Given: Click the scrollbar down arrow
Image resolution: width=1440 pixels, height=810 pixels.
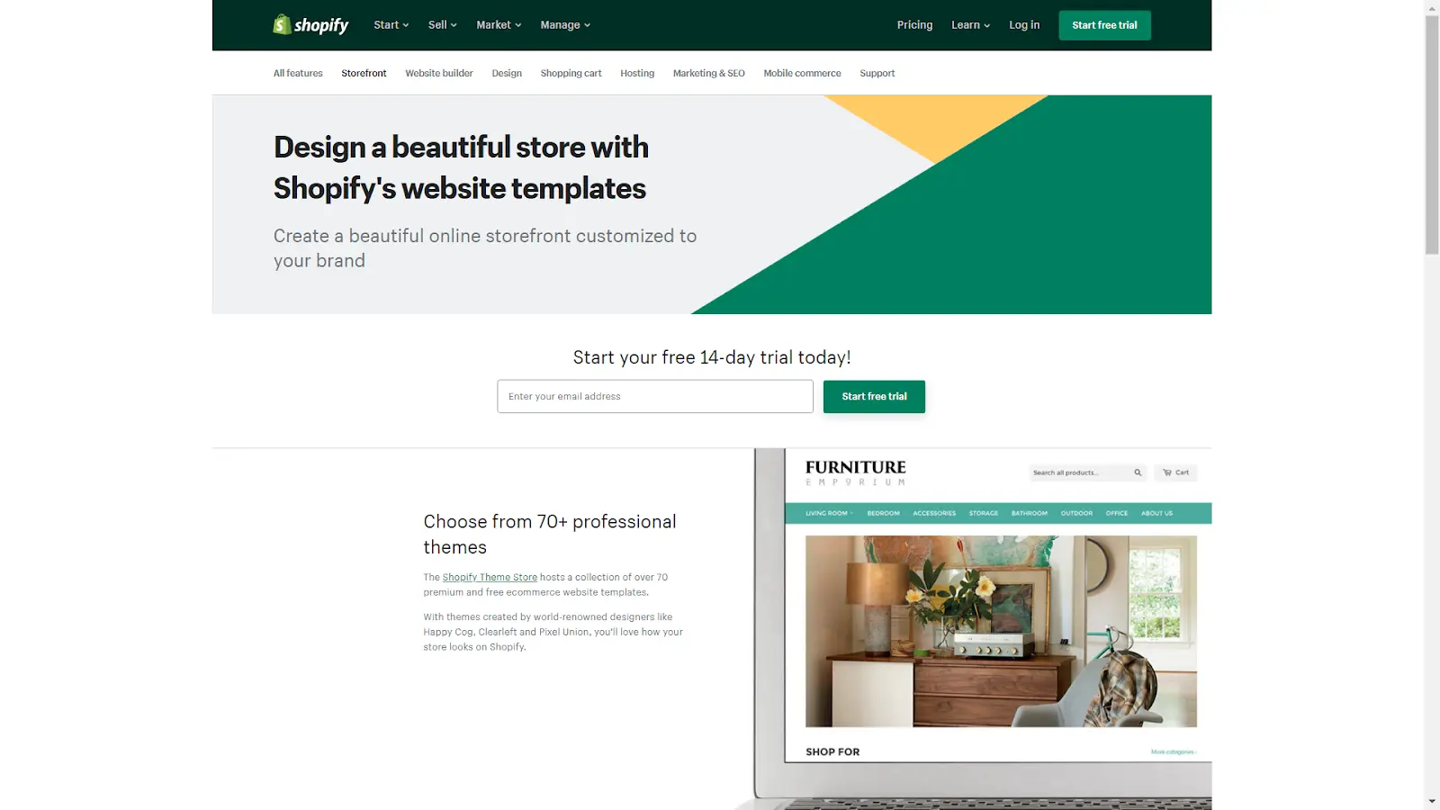Looking at the screenshot, I should (1432, 802).
